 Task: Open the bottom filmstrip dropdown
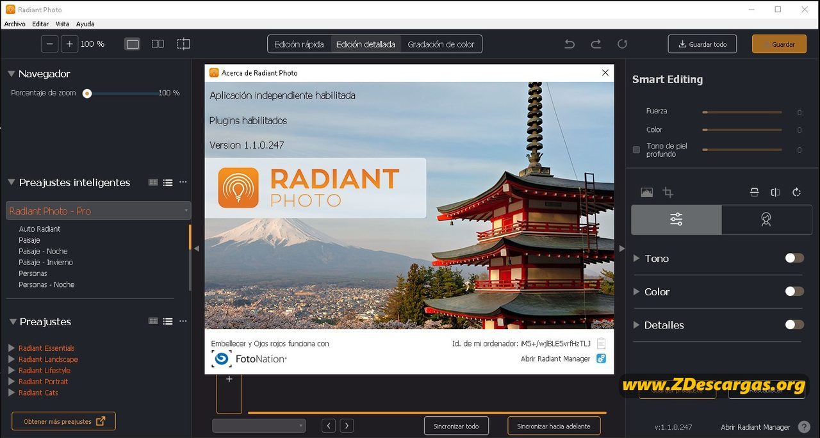pyautogui.click(x=259, y=426)
